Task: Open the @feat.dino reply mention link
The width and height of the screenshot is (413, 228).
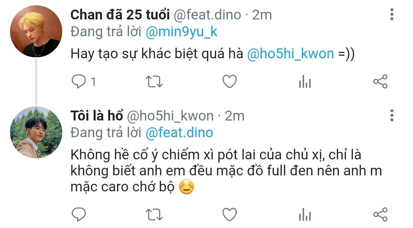Action: (179, 133)
